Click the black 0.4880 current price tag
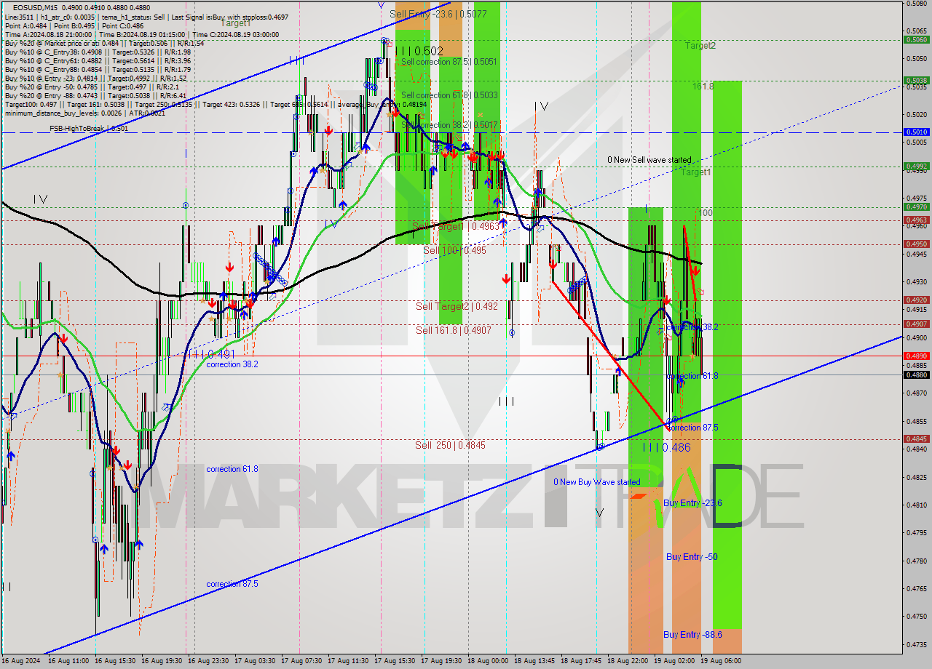 915,375
